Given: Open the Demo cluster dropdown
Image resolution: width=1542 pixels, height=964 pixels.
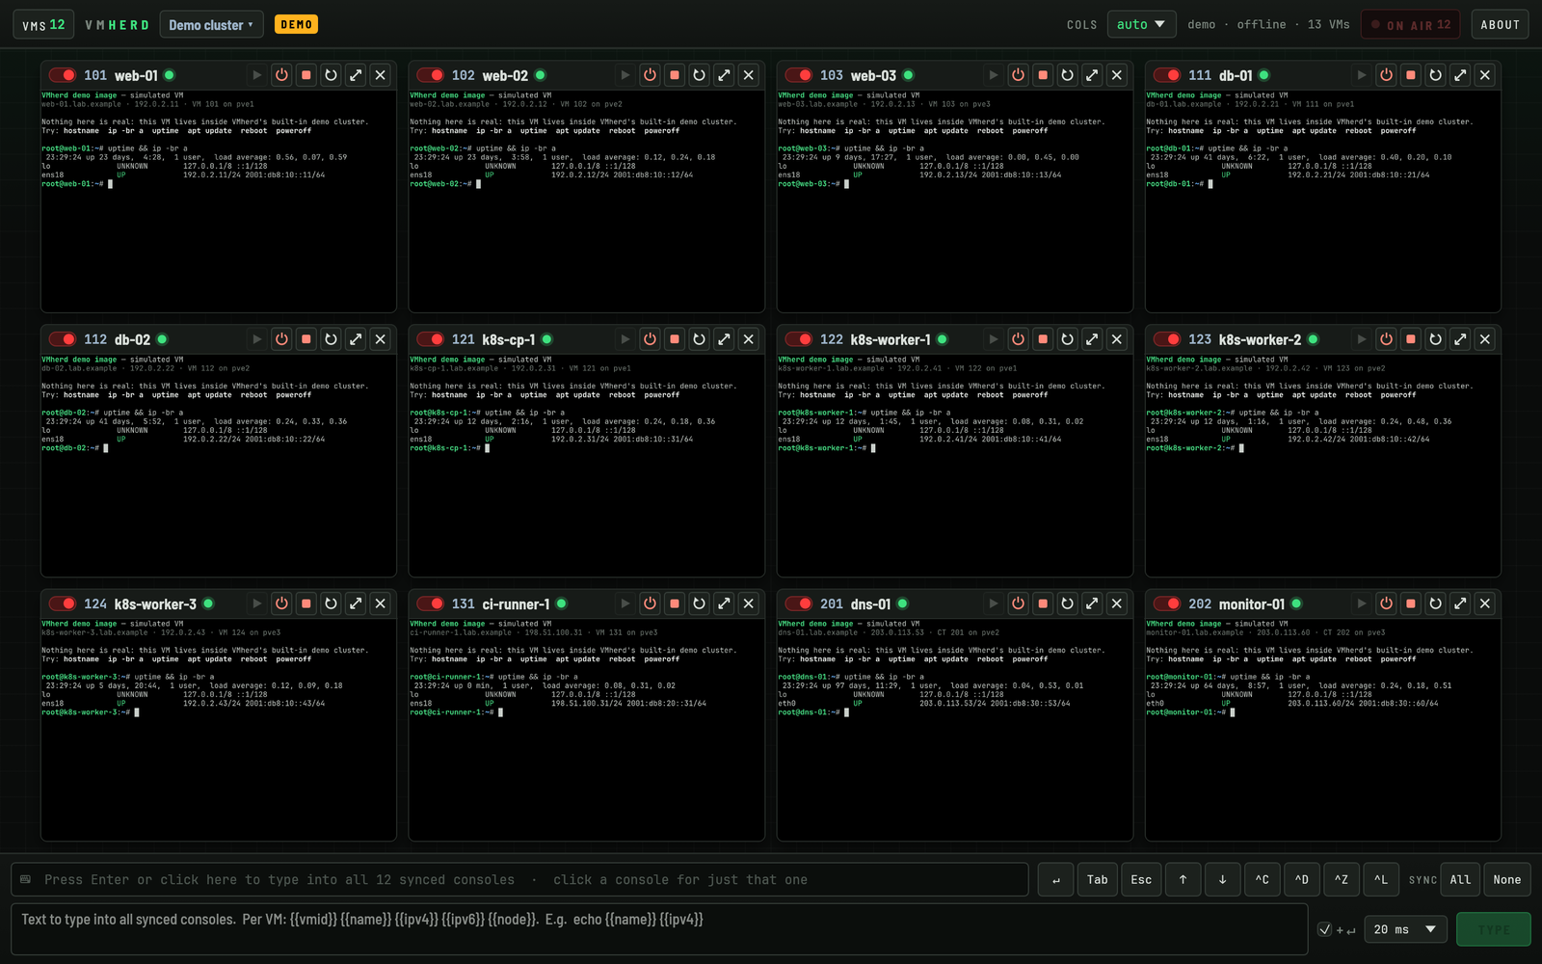Looking at the screenshot, I should pos(211,25).
